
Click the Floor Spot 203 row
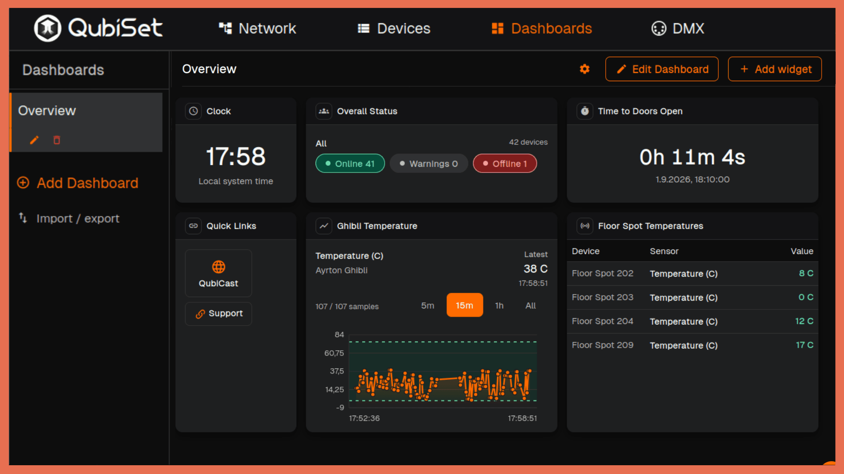point(692,298)
